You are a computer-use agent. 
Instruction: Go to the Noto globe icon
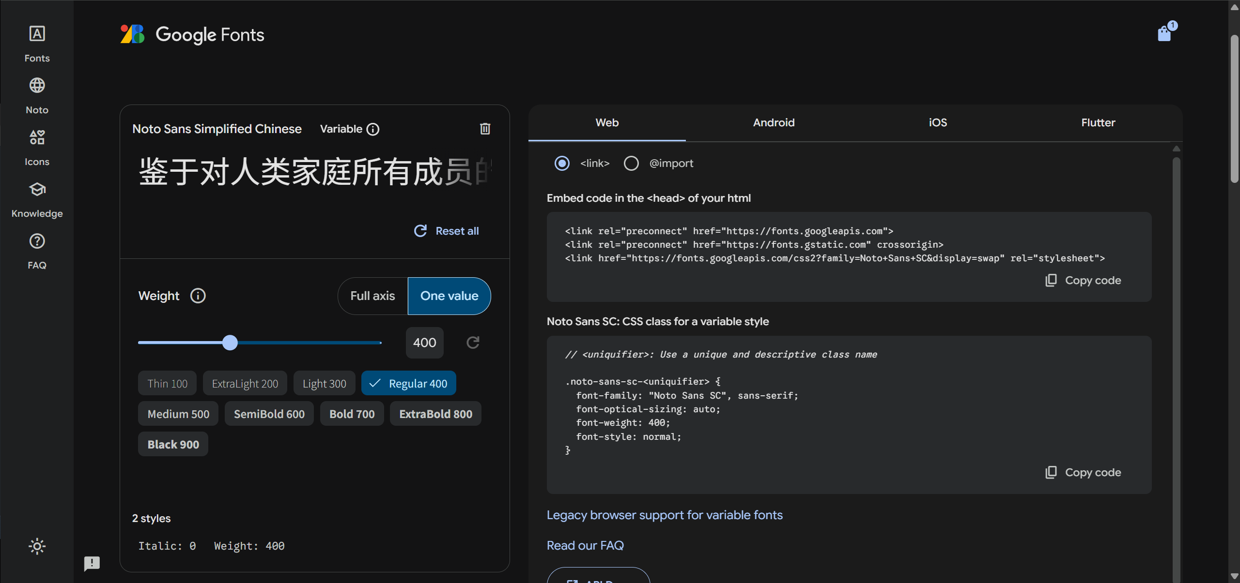(x=37, y=86)
